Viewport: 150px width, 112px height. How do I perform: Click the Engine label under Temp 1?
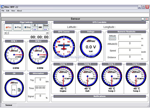pyautogui.click(x=63, y=91)
